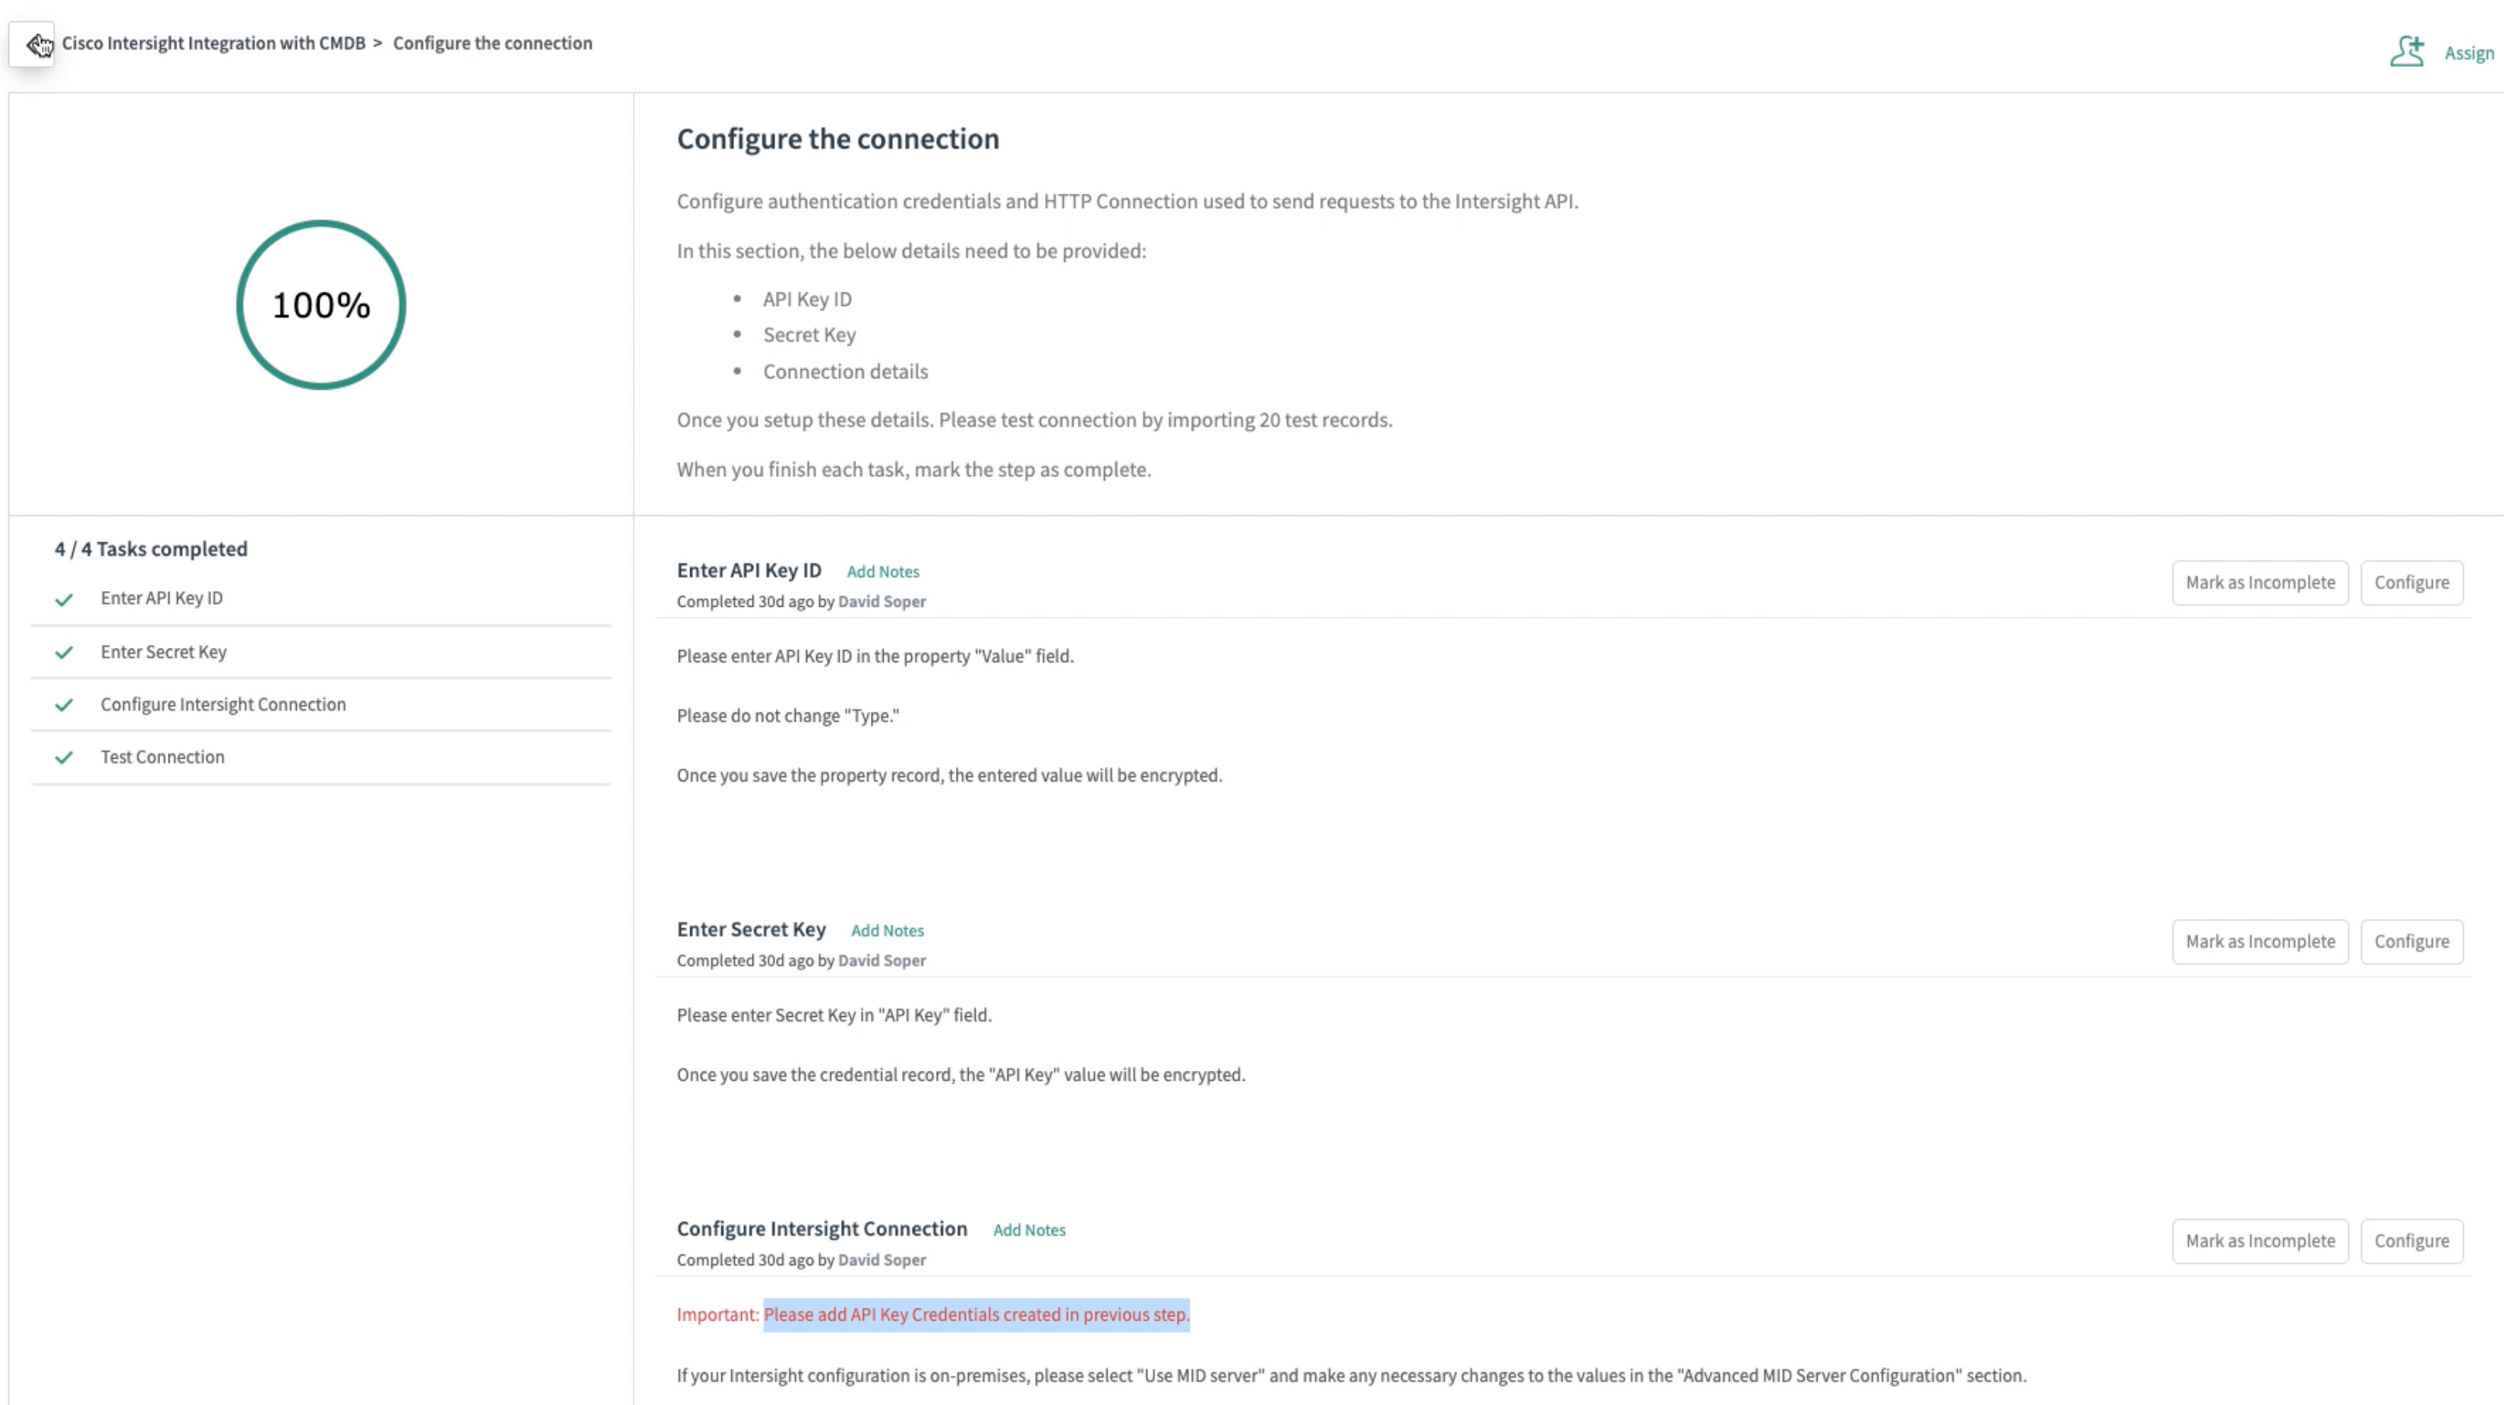Add Notes to Enter Secret Key
2504x1405 pixels.
pos(887,930)
